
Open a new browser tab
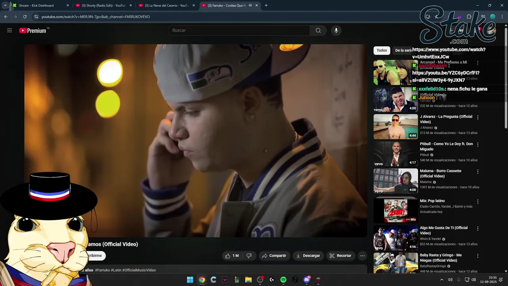click(x=266, y=6)
